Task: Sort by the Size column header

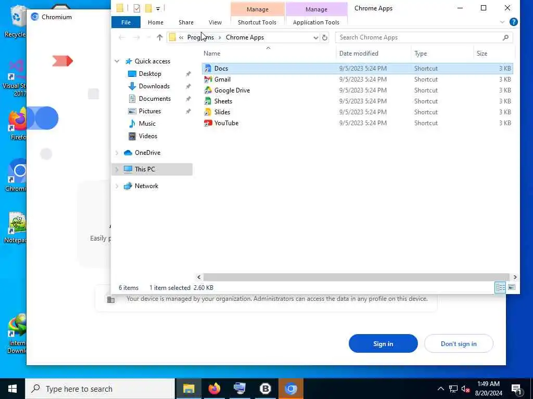Action: pos(494,54)
